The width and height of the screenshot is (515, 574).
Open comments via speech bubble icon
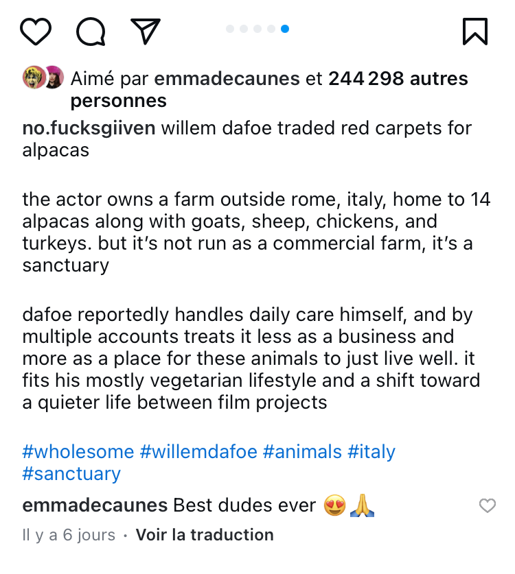(91, 32)
